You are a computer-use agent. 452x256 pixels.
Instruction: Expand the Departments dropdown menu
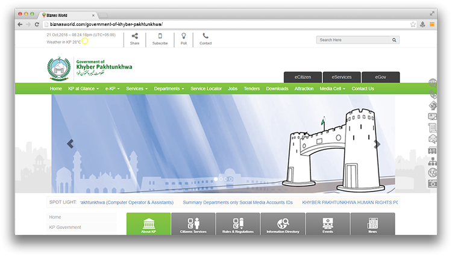[x=169, y=89]
